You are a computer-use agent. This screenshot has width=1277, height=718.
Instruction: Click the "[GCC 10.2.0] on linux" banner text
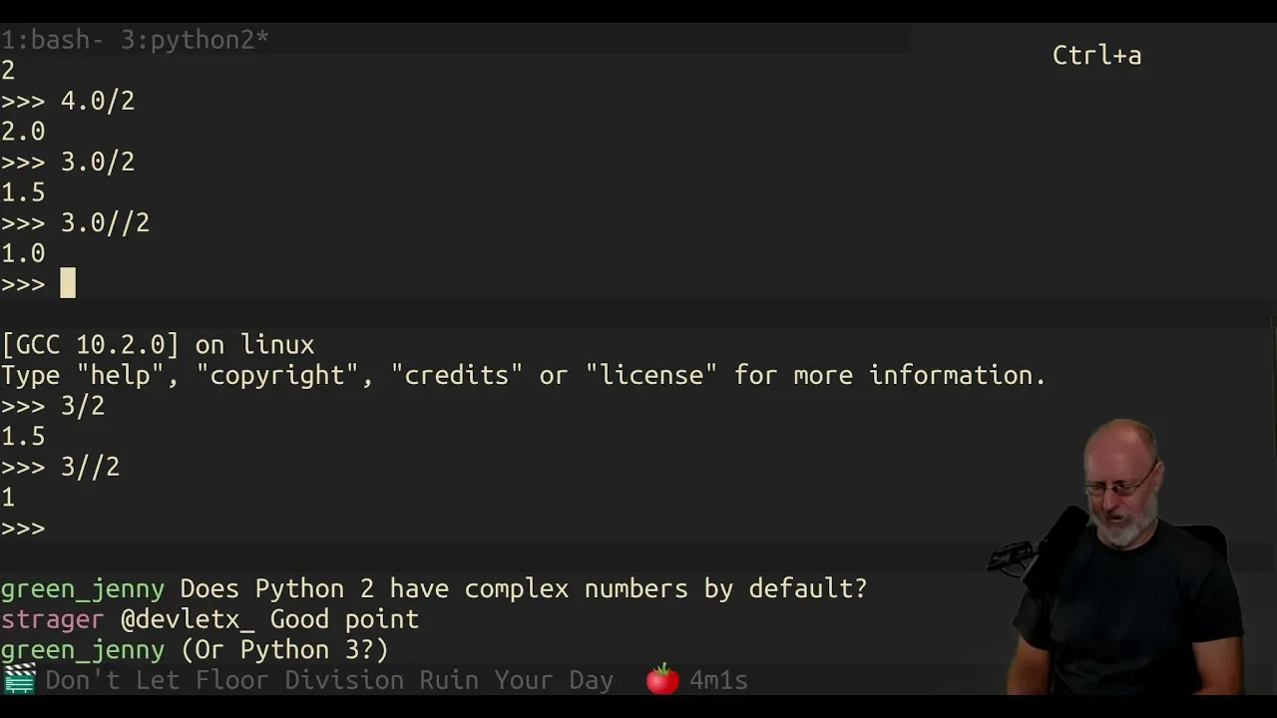pyautogui.click(x=158, y=345)
